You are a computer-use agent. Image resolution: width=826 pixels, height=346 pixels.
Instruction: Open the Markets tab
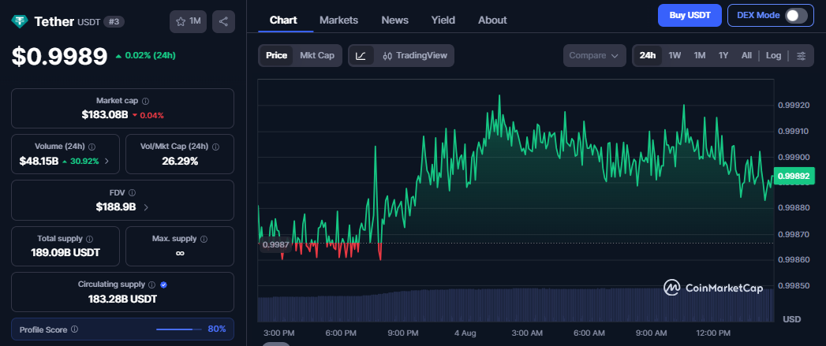click(x=338, y=20)
